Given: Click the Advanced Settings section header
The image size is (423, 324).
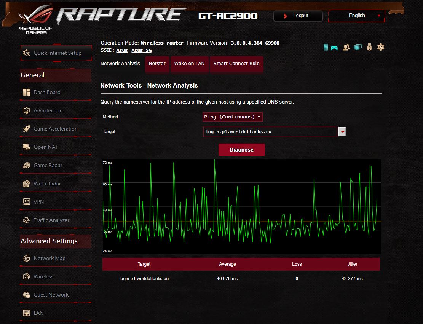Looking at the screenshot, I should point(56,241).
